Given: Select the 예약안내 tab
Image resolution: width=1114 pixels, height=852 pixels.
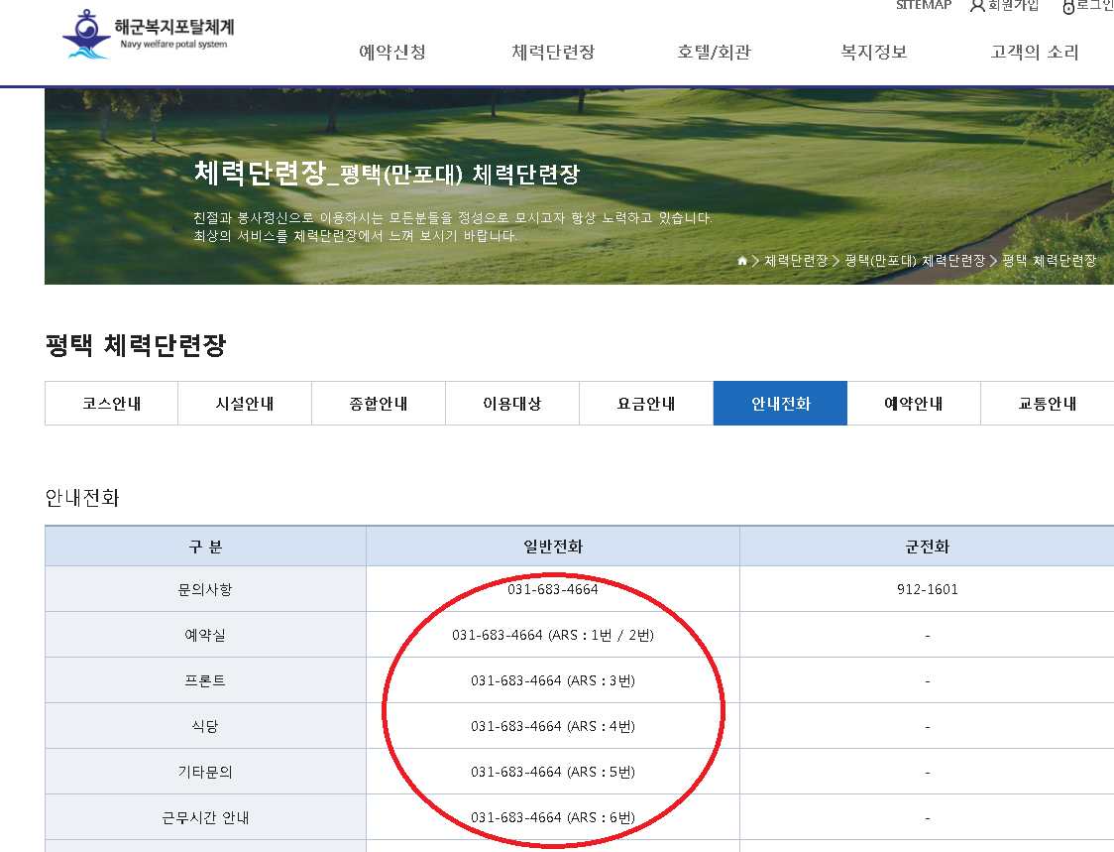Looking at the screenshot, I should click(914, 403).
